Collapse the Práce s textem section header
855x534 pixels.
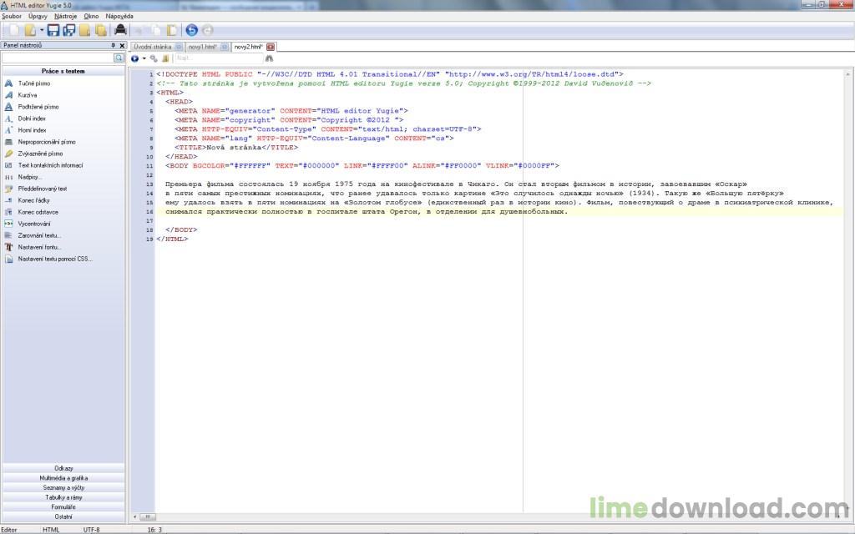pos(63,71)
